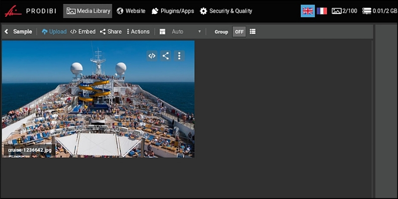Click the Sample album name
This screenshot has width=398, height=199.
[x=22, y=32]
